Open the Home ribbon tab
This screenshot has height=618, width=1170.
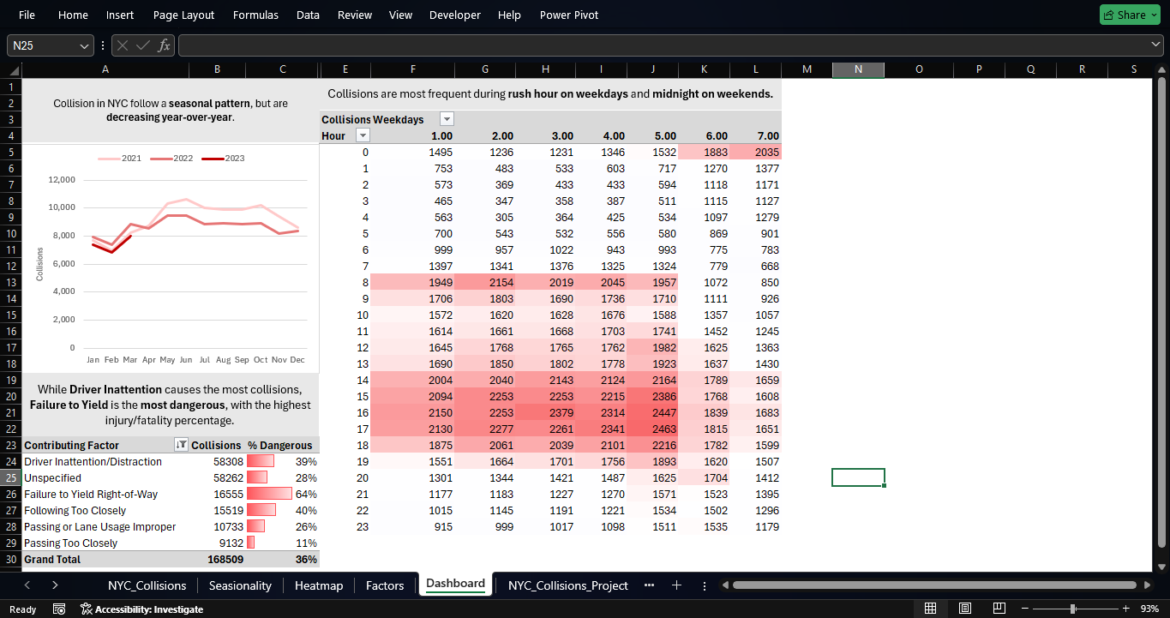[x=73, y=15]
